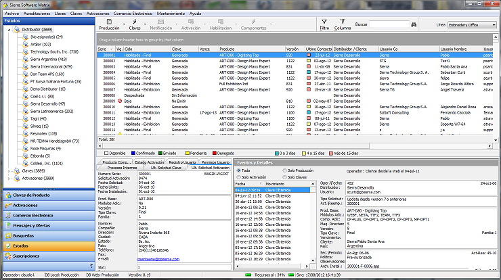
Task: Collapse the Distribuidor (3889) tree node
Action: 9,30
